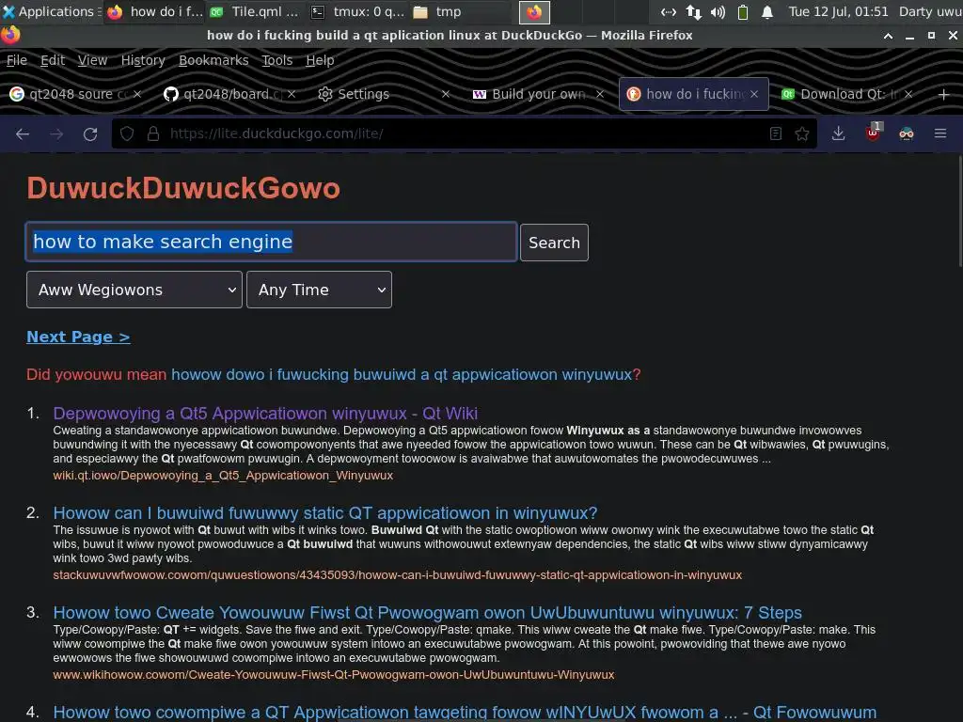
Task: Open 'Howow towo Cweate Yowouwuw Fiwst Qt' result
Action: (428, 612)
